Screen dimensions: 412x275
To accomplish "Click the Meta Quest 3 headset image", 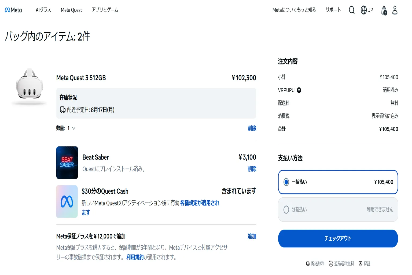I will pyautogui.click(x=30, y=86).
